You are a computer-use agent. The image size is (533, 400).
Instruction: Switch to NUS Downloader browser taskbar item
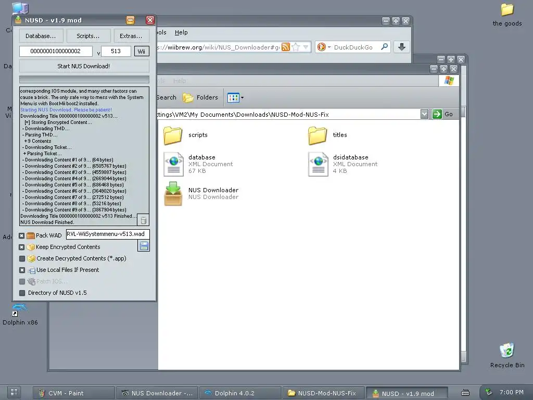point(157,393)
